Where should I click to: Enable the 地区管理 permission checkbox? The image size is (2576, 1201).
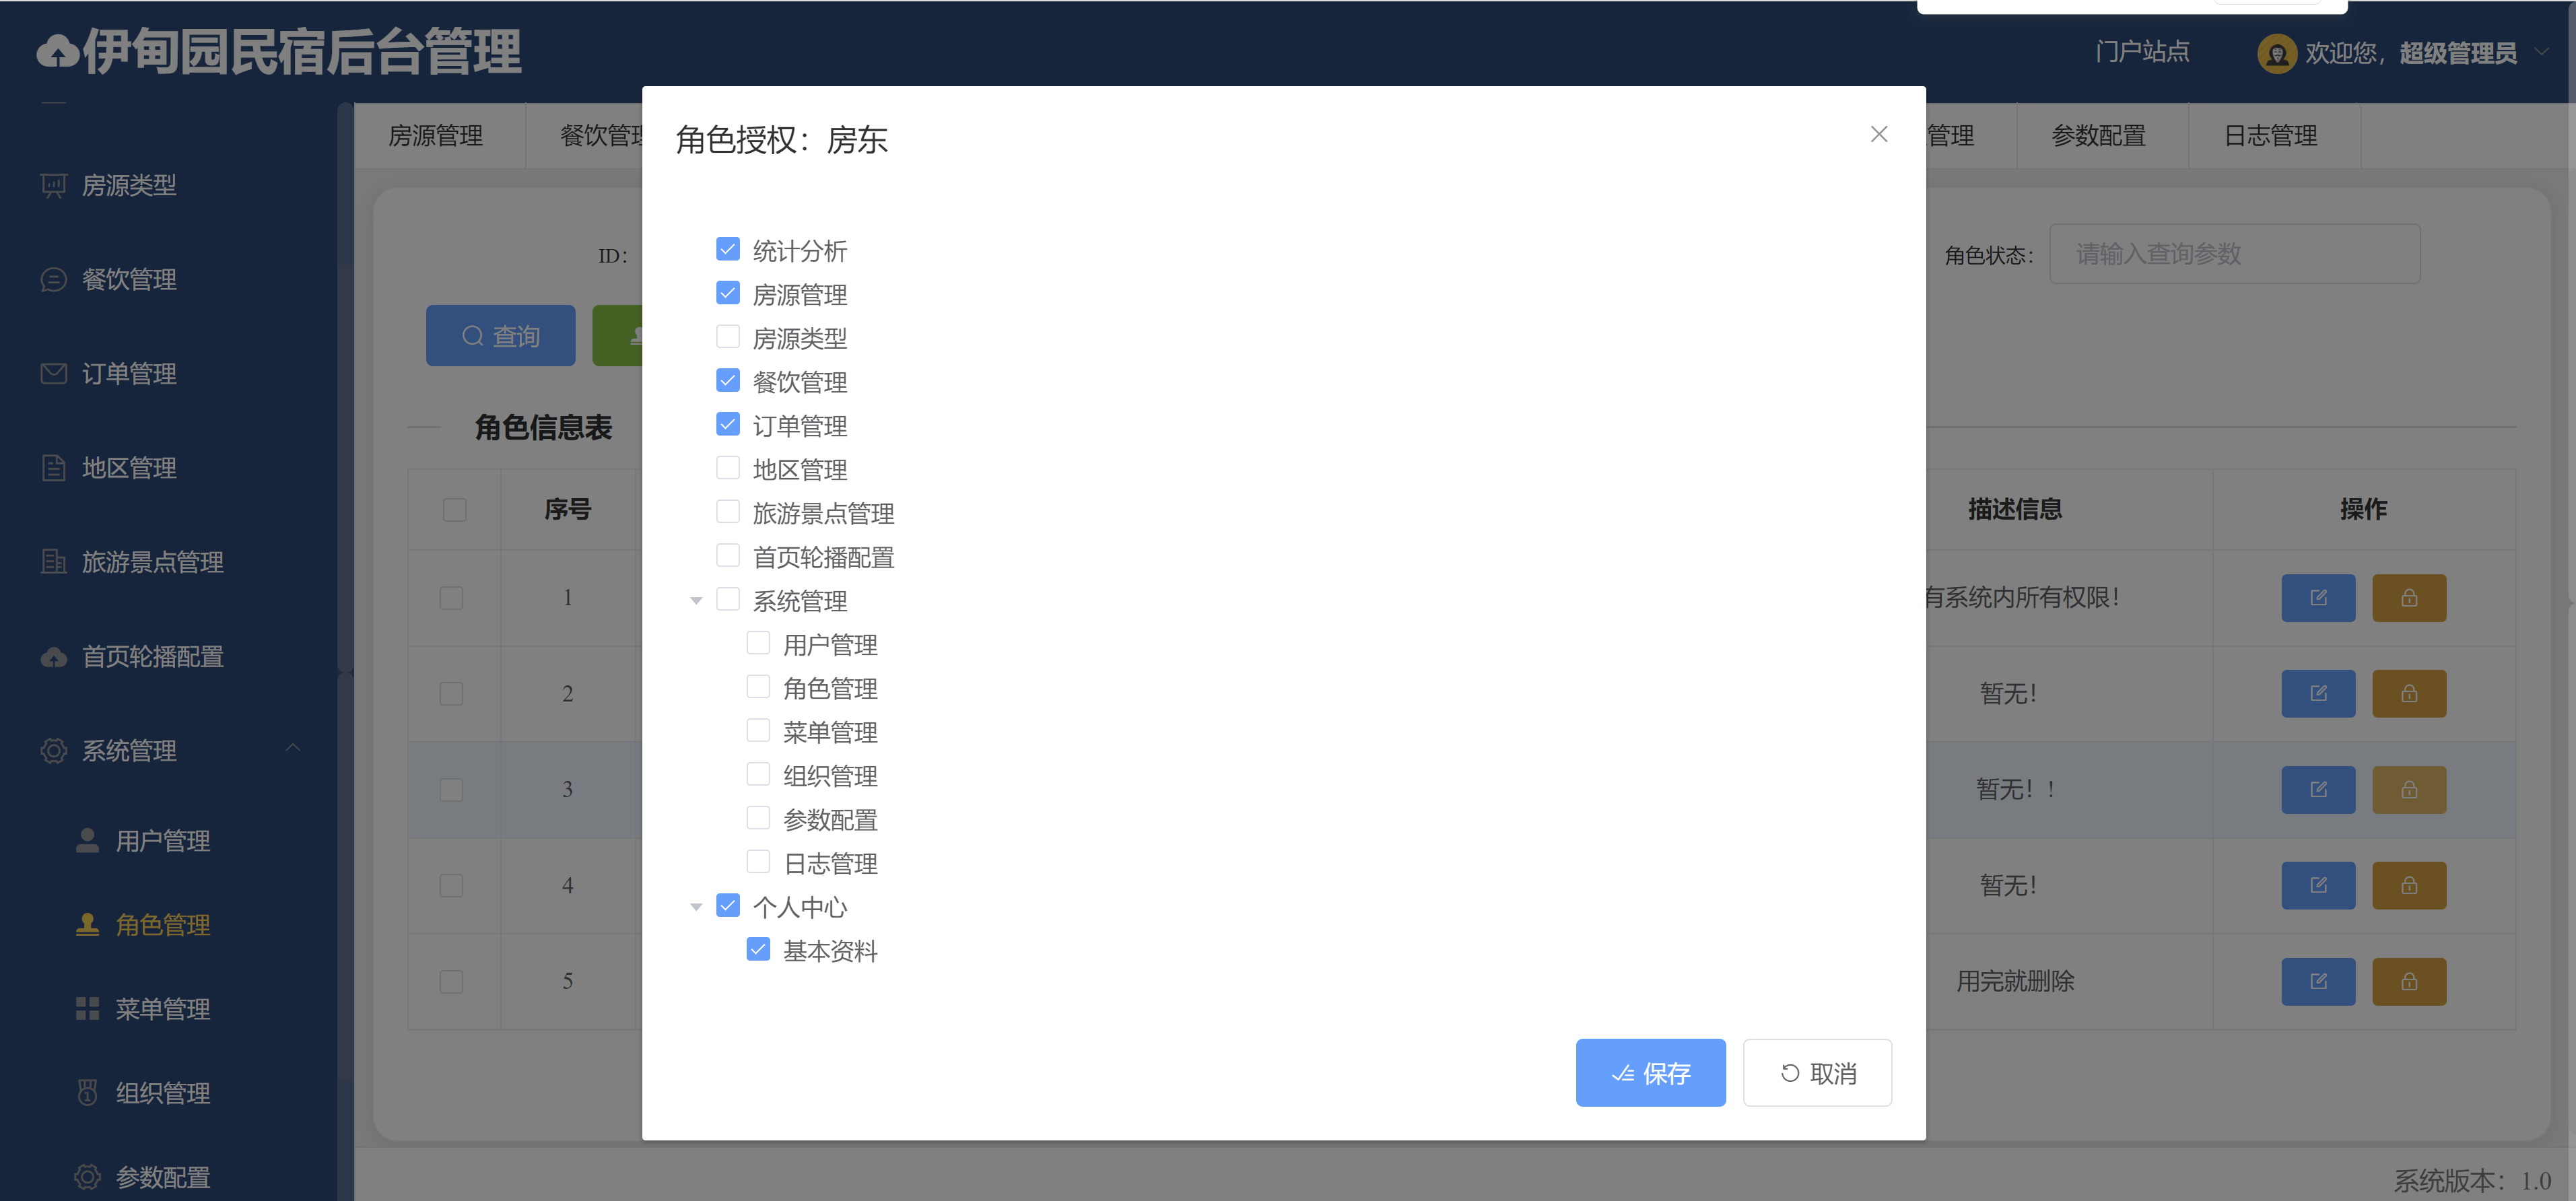click(728, 468)
